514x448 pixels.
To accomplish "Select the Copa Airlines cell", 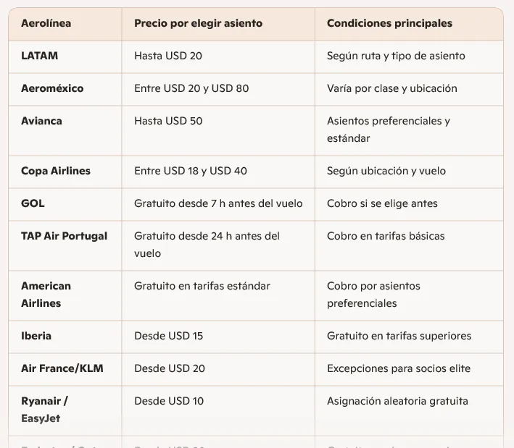I will [x=56, y=171].
